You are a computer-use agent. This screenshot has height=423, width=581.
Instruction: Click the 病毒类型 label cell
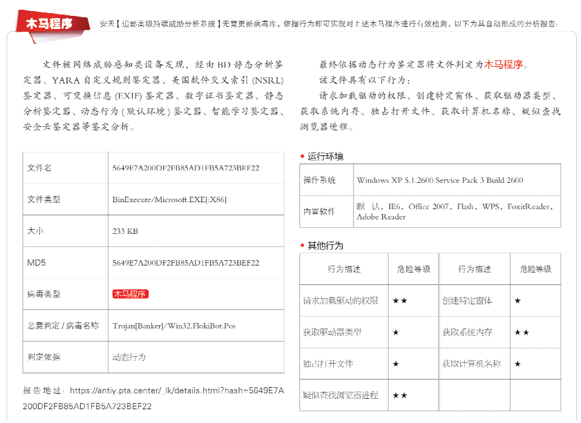[x=66, y=294]
